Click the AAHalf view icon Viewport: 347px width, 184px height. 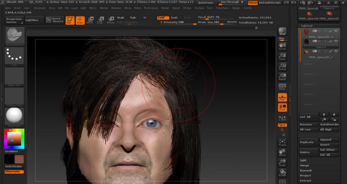(x=282, y=77)
